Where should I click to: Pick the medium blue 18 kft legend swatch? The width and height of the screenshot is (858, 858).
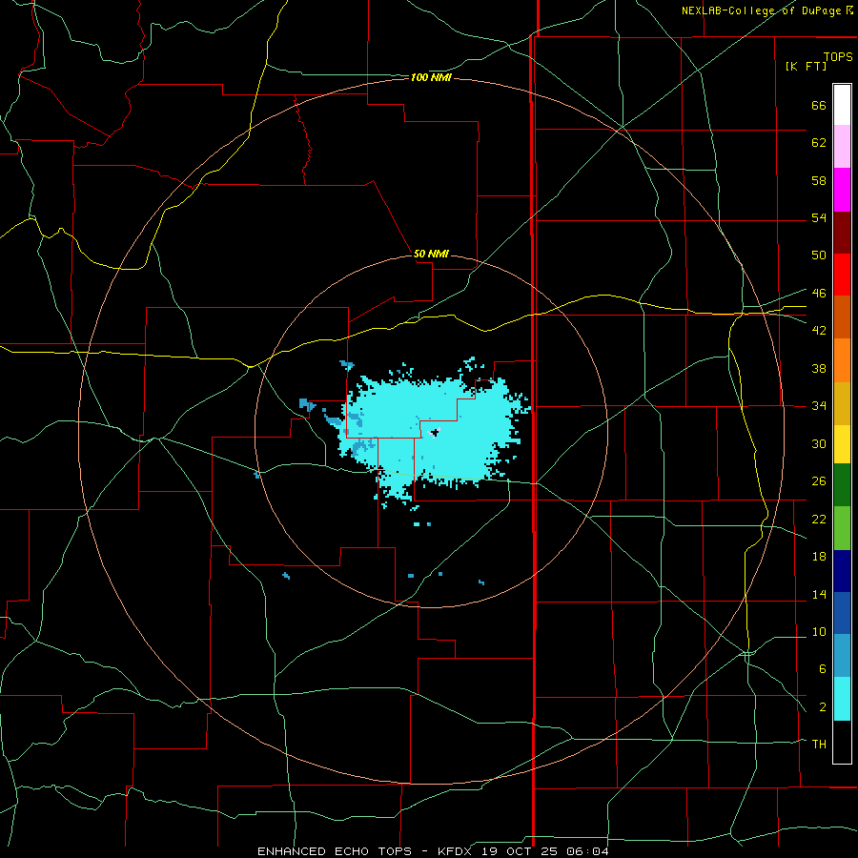842,613
